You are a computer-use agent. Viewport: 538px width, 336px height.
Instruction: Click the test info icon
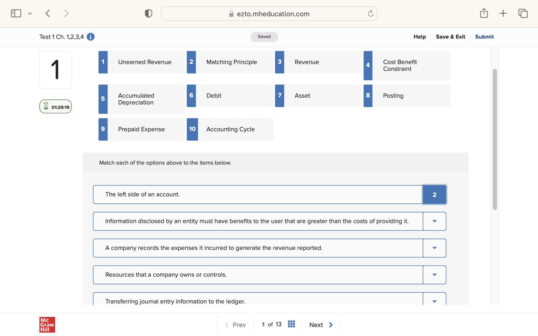(91, 37)
